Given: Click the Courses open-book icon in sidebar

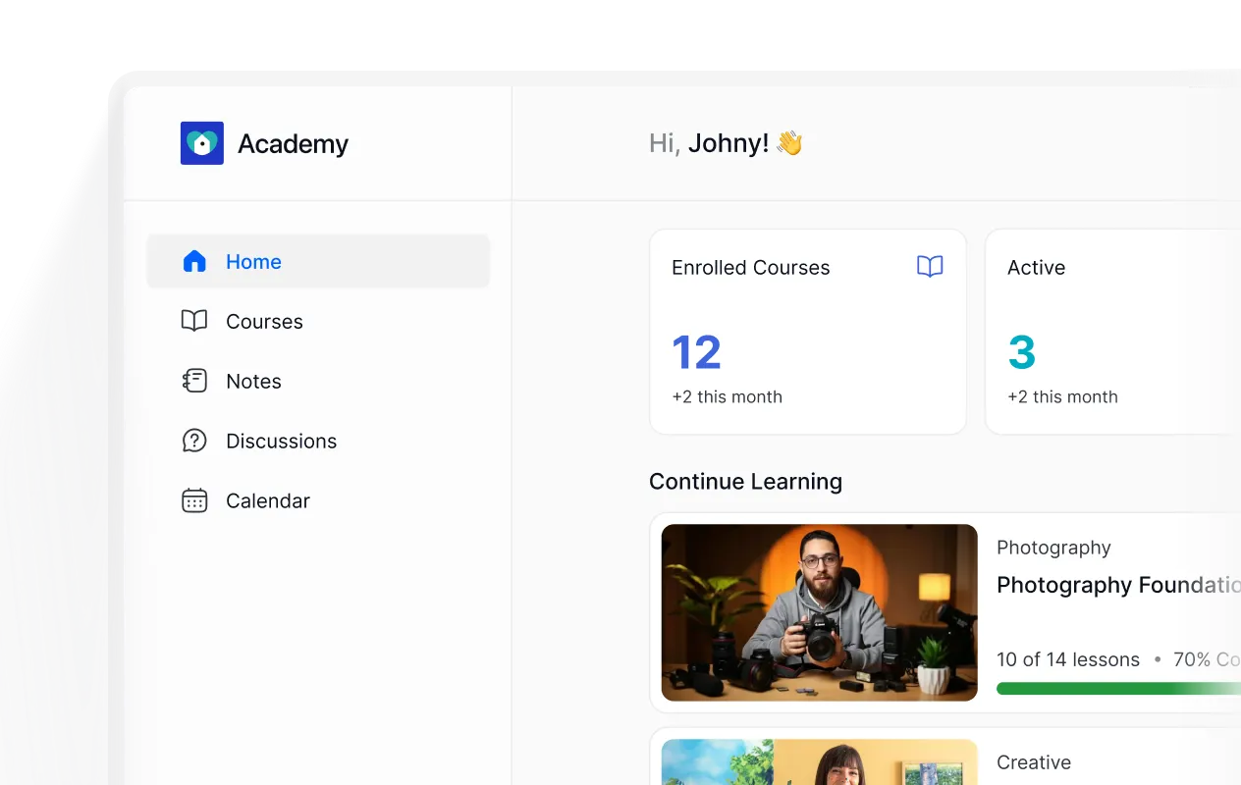Looking at the screenshot, I should click(x=194, y=321).
